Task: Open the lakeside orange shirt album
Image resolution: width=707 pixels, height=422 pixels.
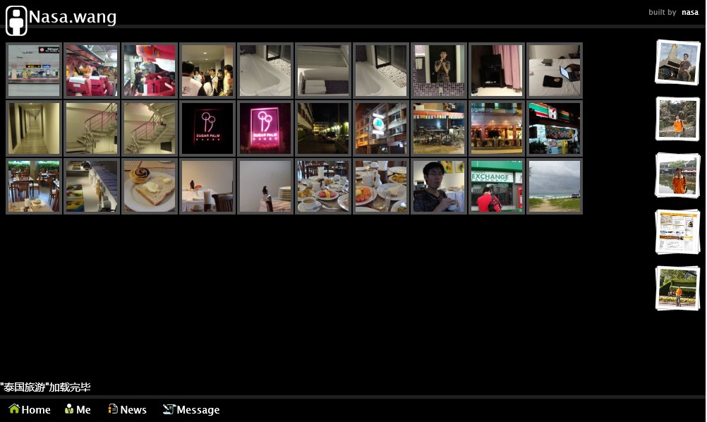Action: tap(677, 176)
